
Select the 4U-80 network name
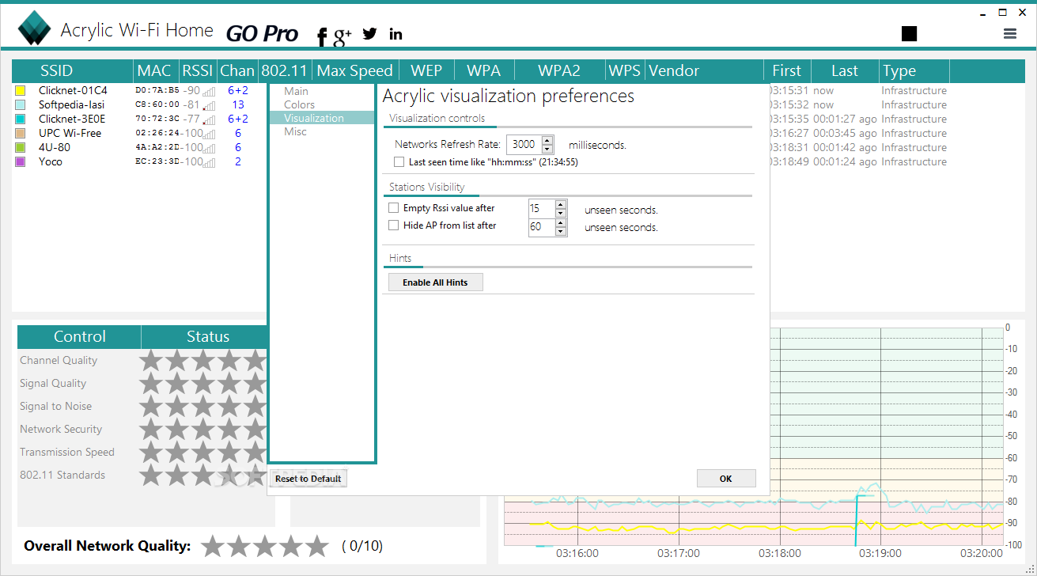pos(55,147)
